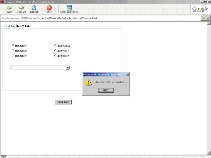Open the empty combo box dropdown arrow

[x=68, y=68]
